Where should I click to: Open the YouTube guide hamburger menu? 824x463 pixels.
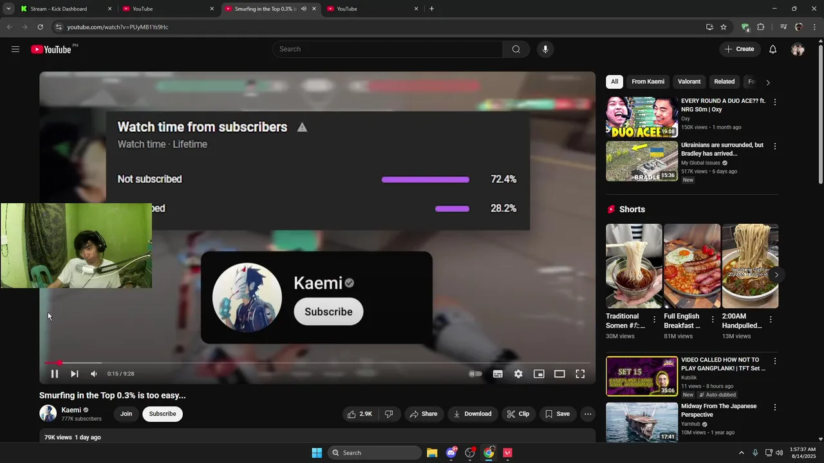(15, 50)
